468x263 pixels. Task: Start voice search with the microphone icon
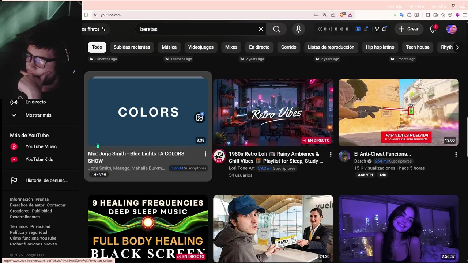(298, 29)
